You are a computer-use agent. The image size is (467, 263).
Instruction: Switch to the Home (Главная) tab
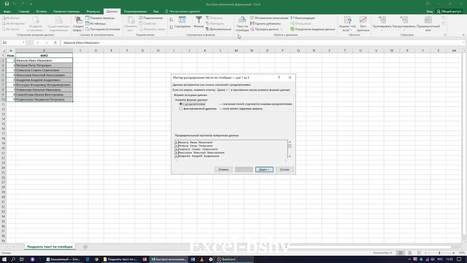24,11
